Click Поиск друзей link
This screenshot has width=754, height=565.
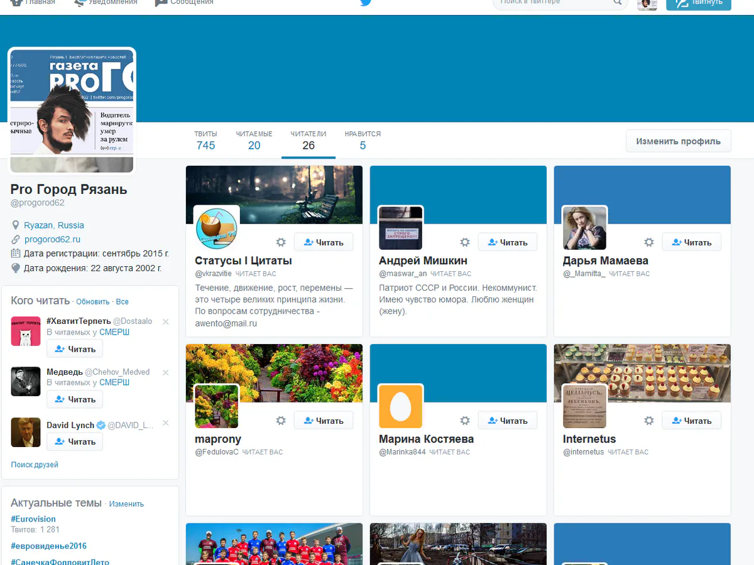click(35, 465)
